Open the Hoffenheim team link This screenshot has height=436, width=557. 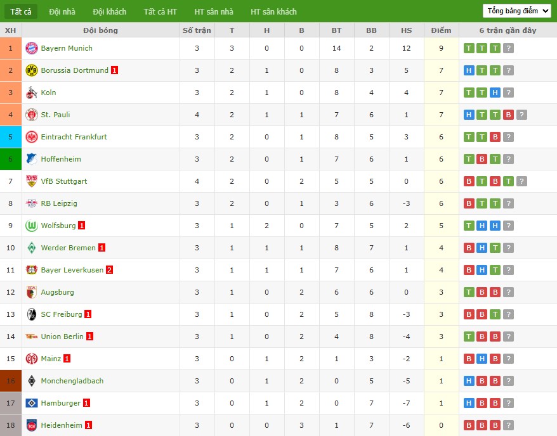pyautogui.click(x=61, y=159)
